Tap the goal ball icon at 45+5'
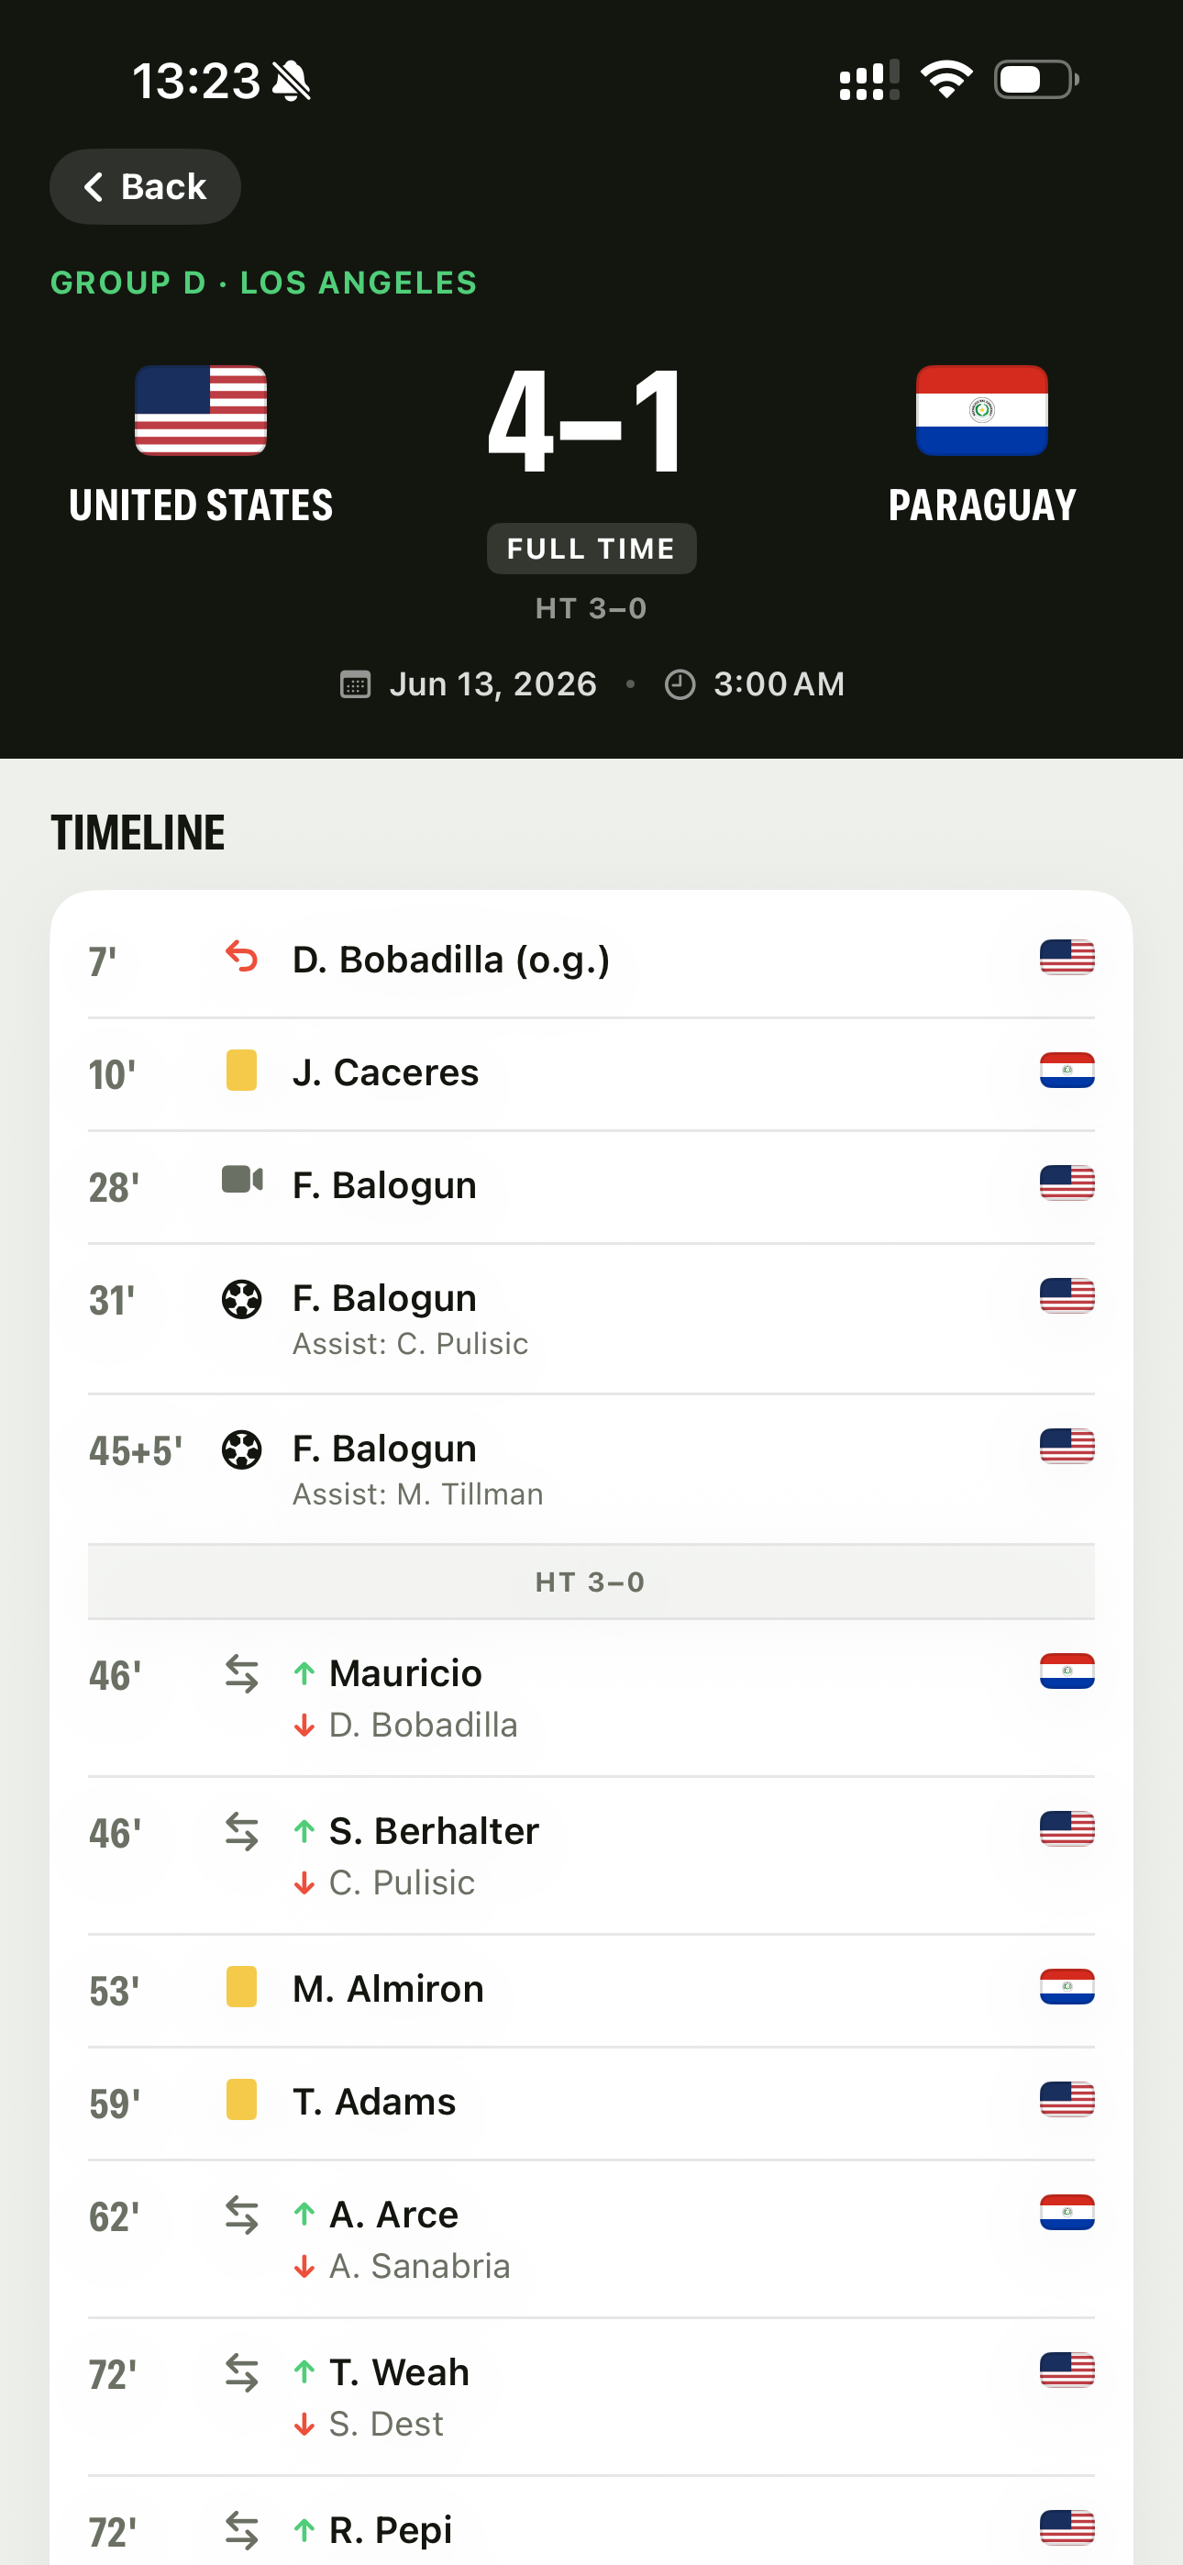 (241, 1449)
